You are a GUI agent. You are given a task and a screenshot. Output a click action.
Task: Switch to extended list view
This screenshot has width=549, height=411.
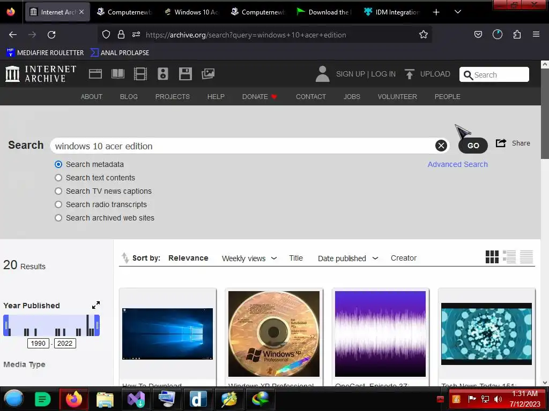click(509, 257)
